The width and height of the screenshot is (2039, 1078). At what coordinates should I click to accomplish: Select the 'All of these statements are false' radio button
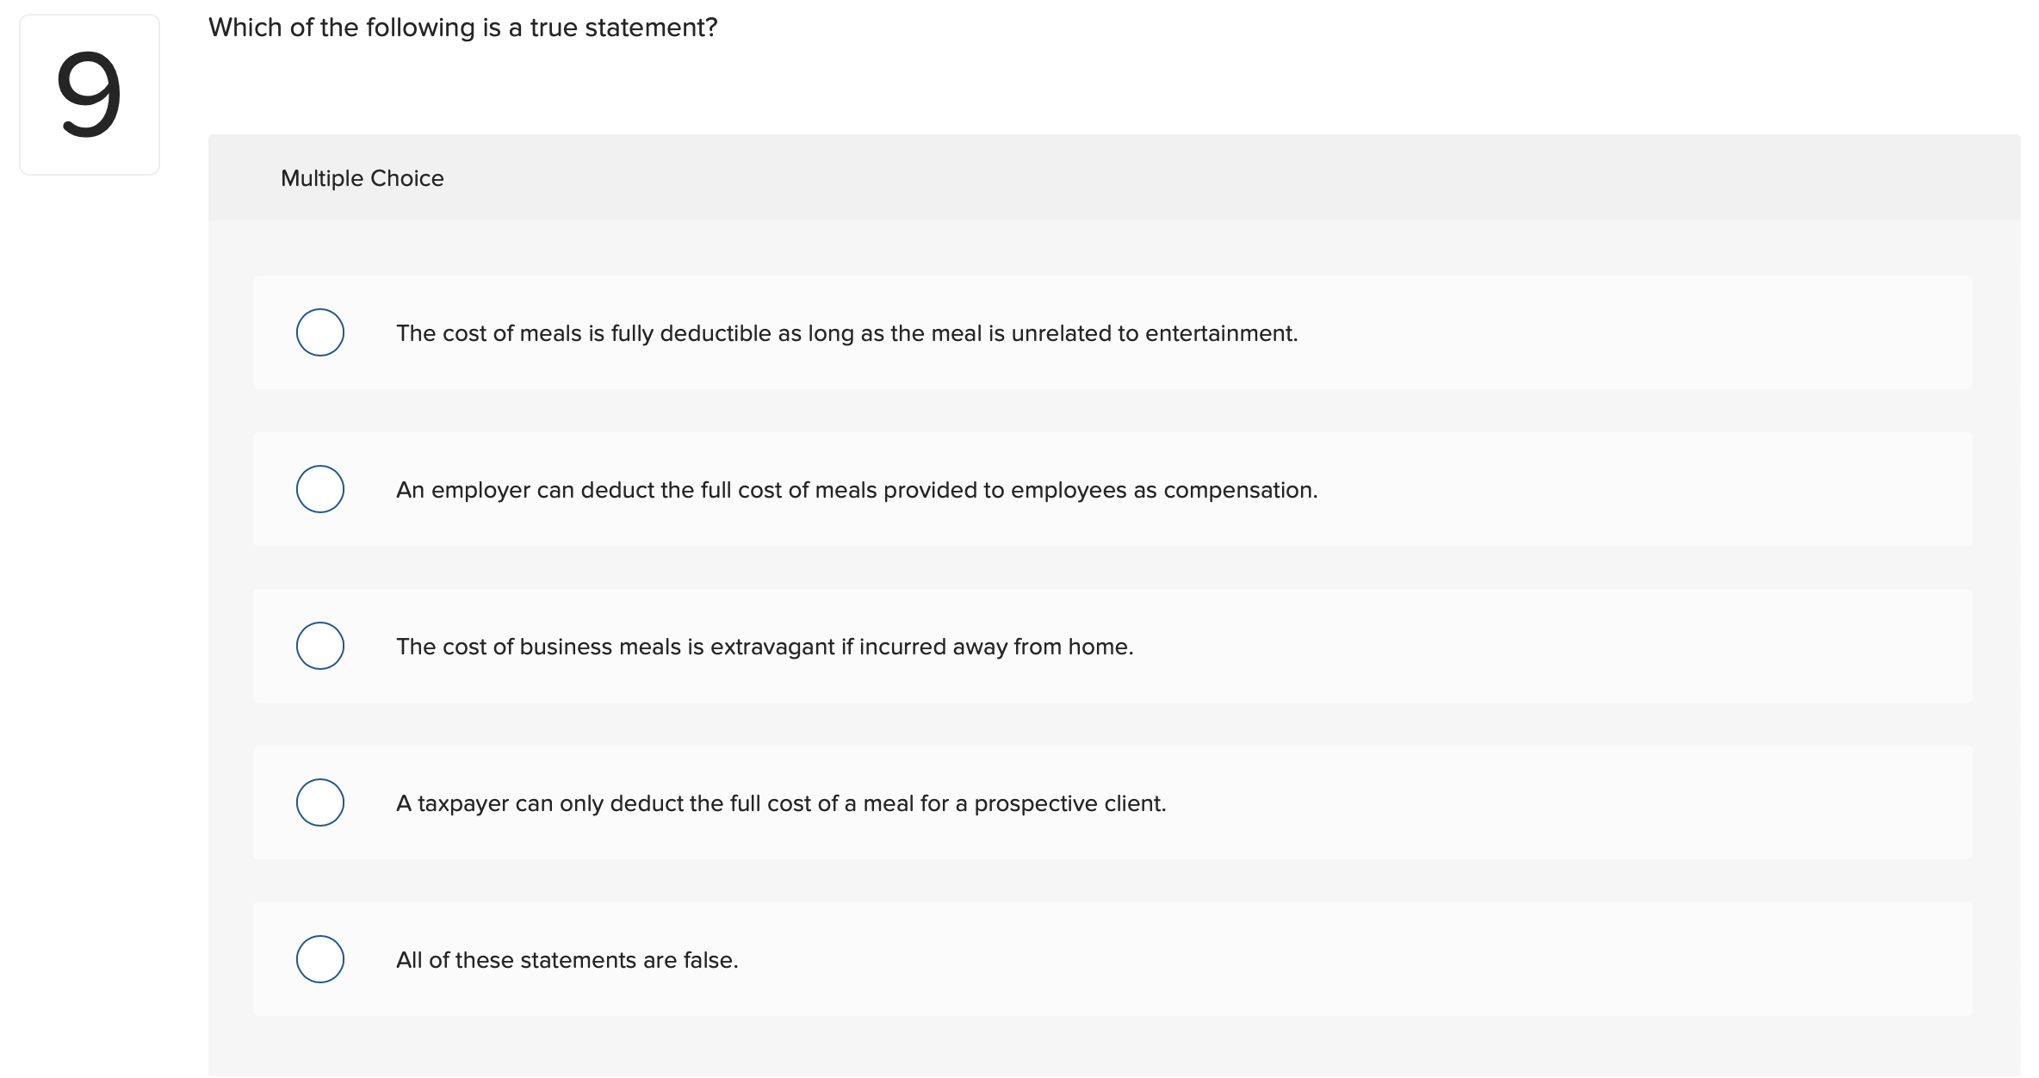320,959
